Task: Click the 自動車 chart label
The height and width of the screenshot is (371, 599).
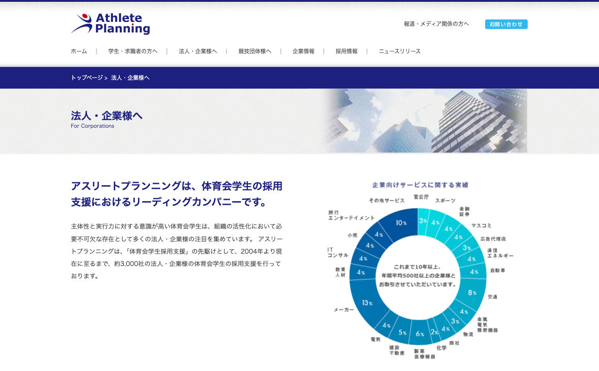Action: tap(497, 271)
